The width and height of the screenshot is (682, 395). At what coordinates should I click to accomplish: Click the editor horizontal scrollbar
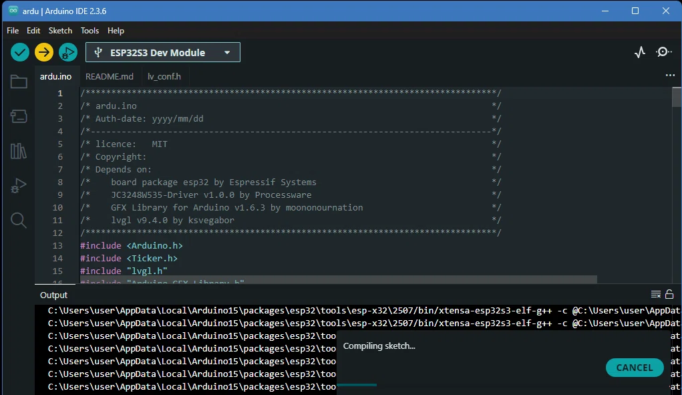337,279
